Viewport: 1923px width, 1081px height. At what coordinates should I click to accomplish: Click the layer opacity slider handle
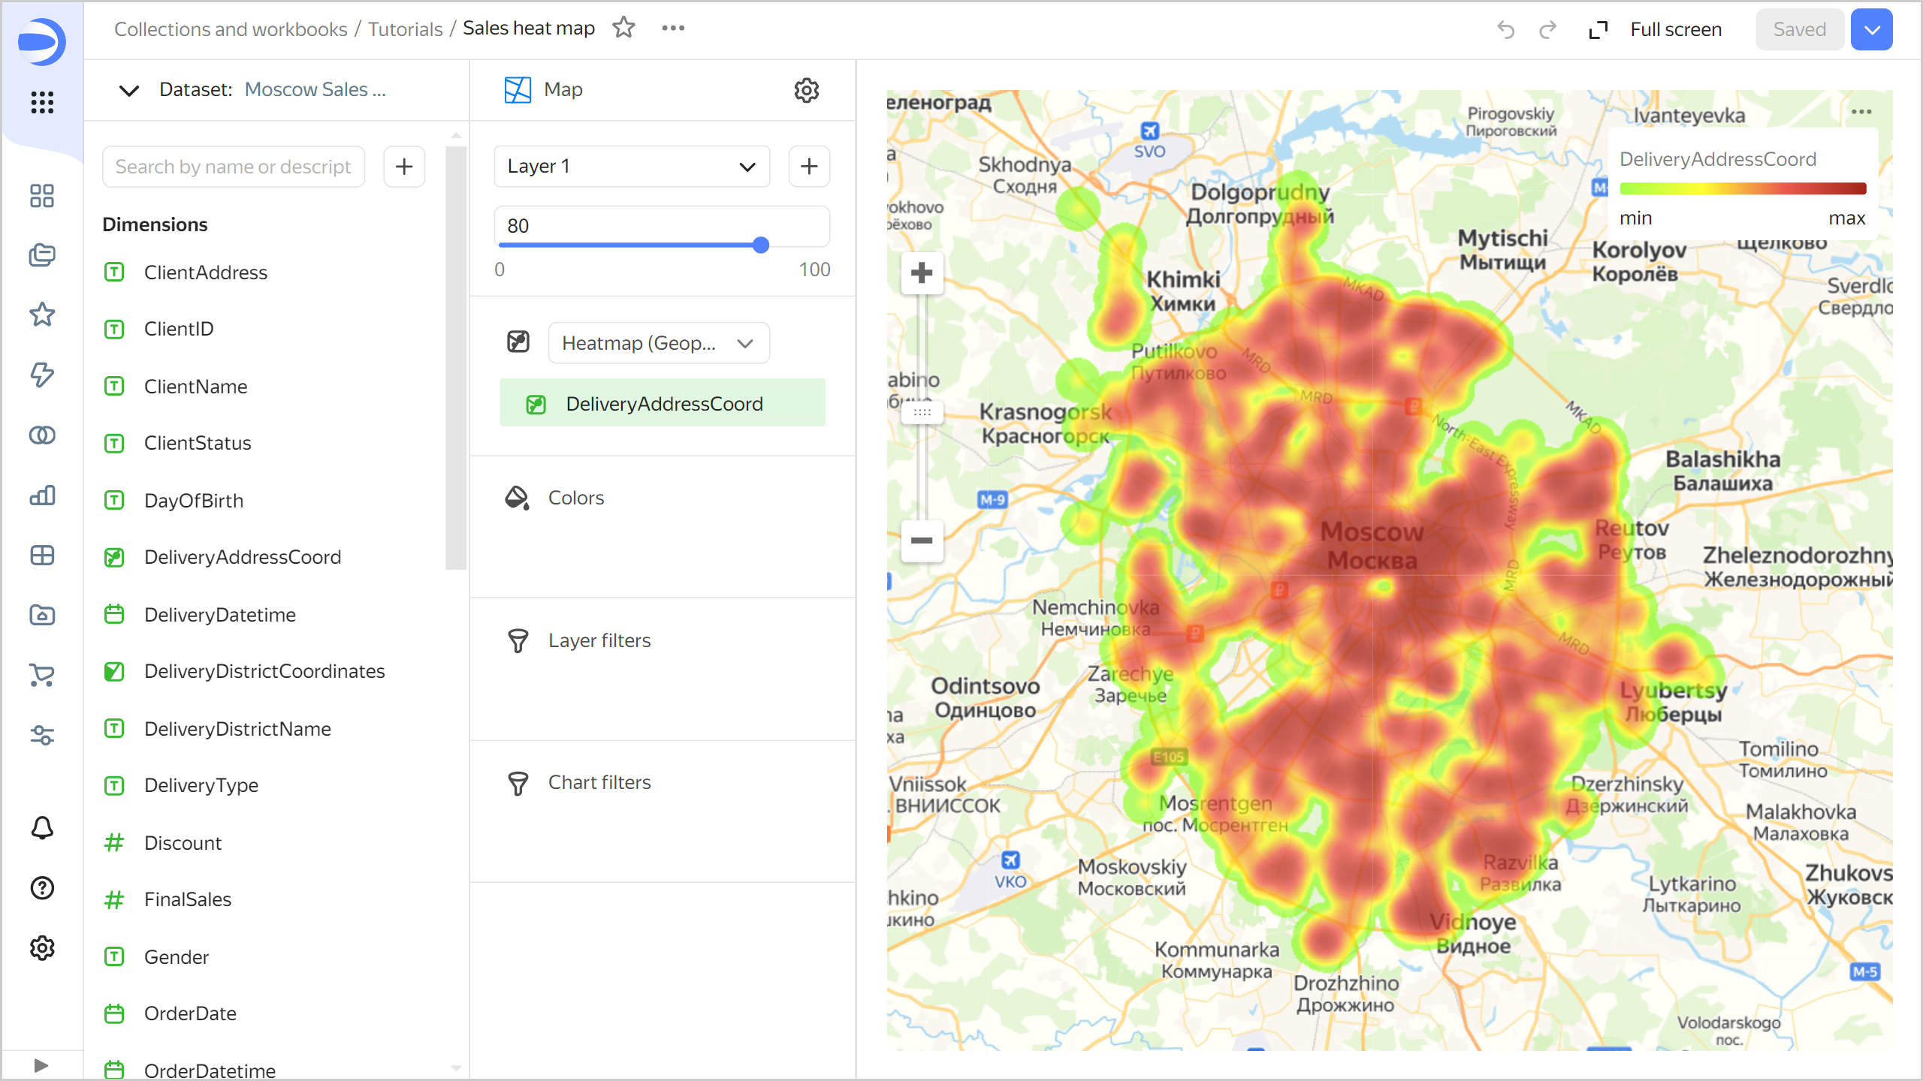pos(761,245)
